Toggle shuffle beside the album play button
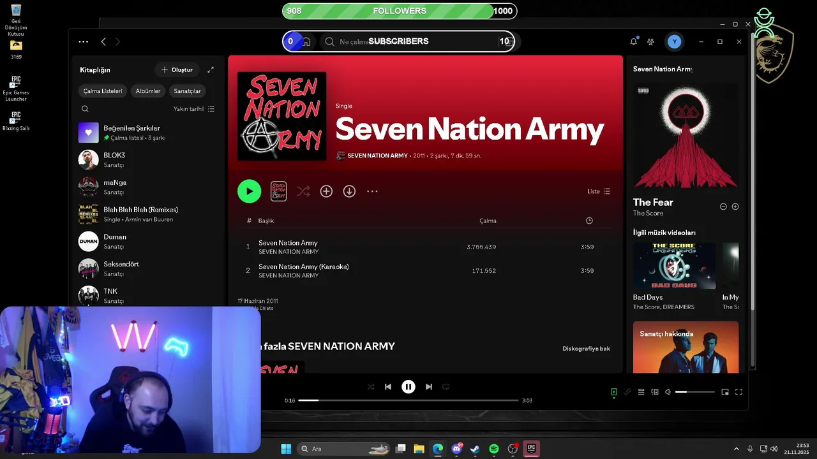 (x=303, y=191)
